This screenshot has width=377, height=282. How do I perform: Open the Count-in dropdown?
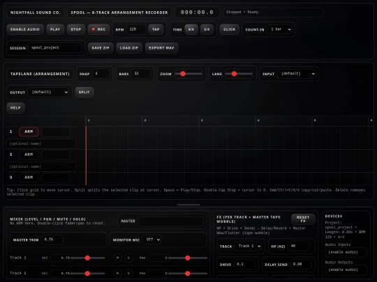(280, 29)
